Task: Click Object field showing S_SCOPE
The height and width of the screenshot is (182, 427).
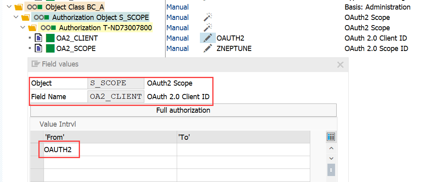Action: click(x=116, y=83)
